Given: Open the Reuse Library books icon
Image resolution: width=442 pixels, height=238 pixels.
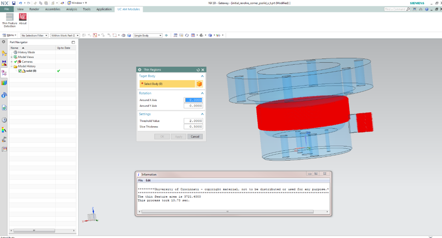Looking at the screenshot, I should 4,83.
